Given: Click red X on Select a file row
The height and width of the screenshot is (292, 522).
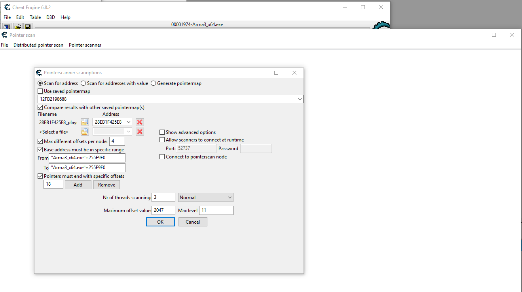Looking at the screenshot, I should (x=140, y=132).
